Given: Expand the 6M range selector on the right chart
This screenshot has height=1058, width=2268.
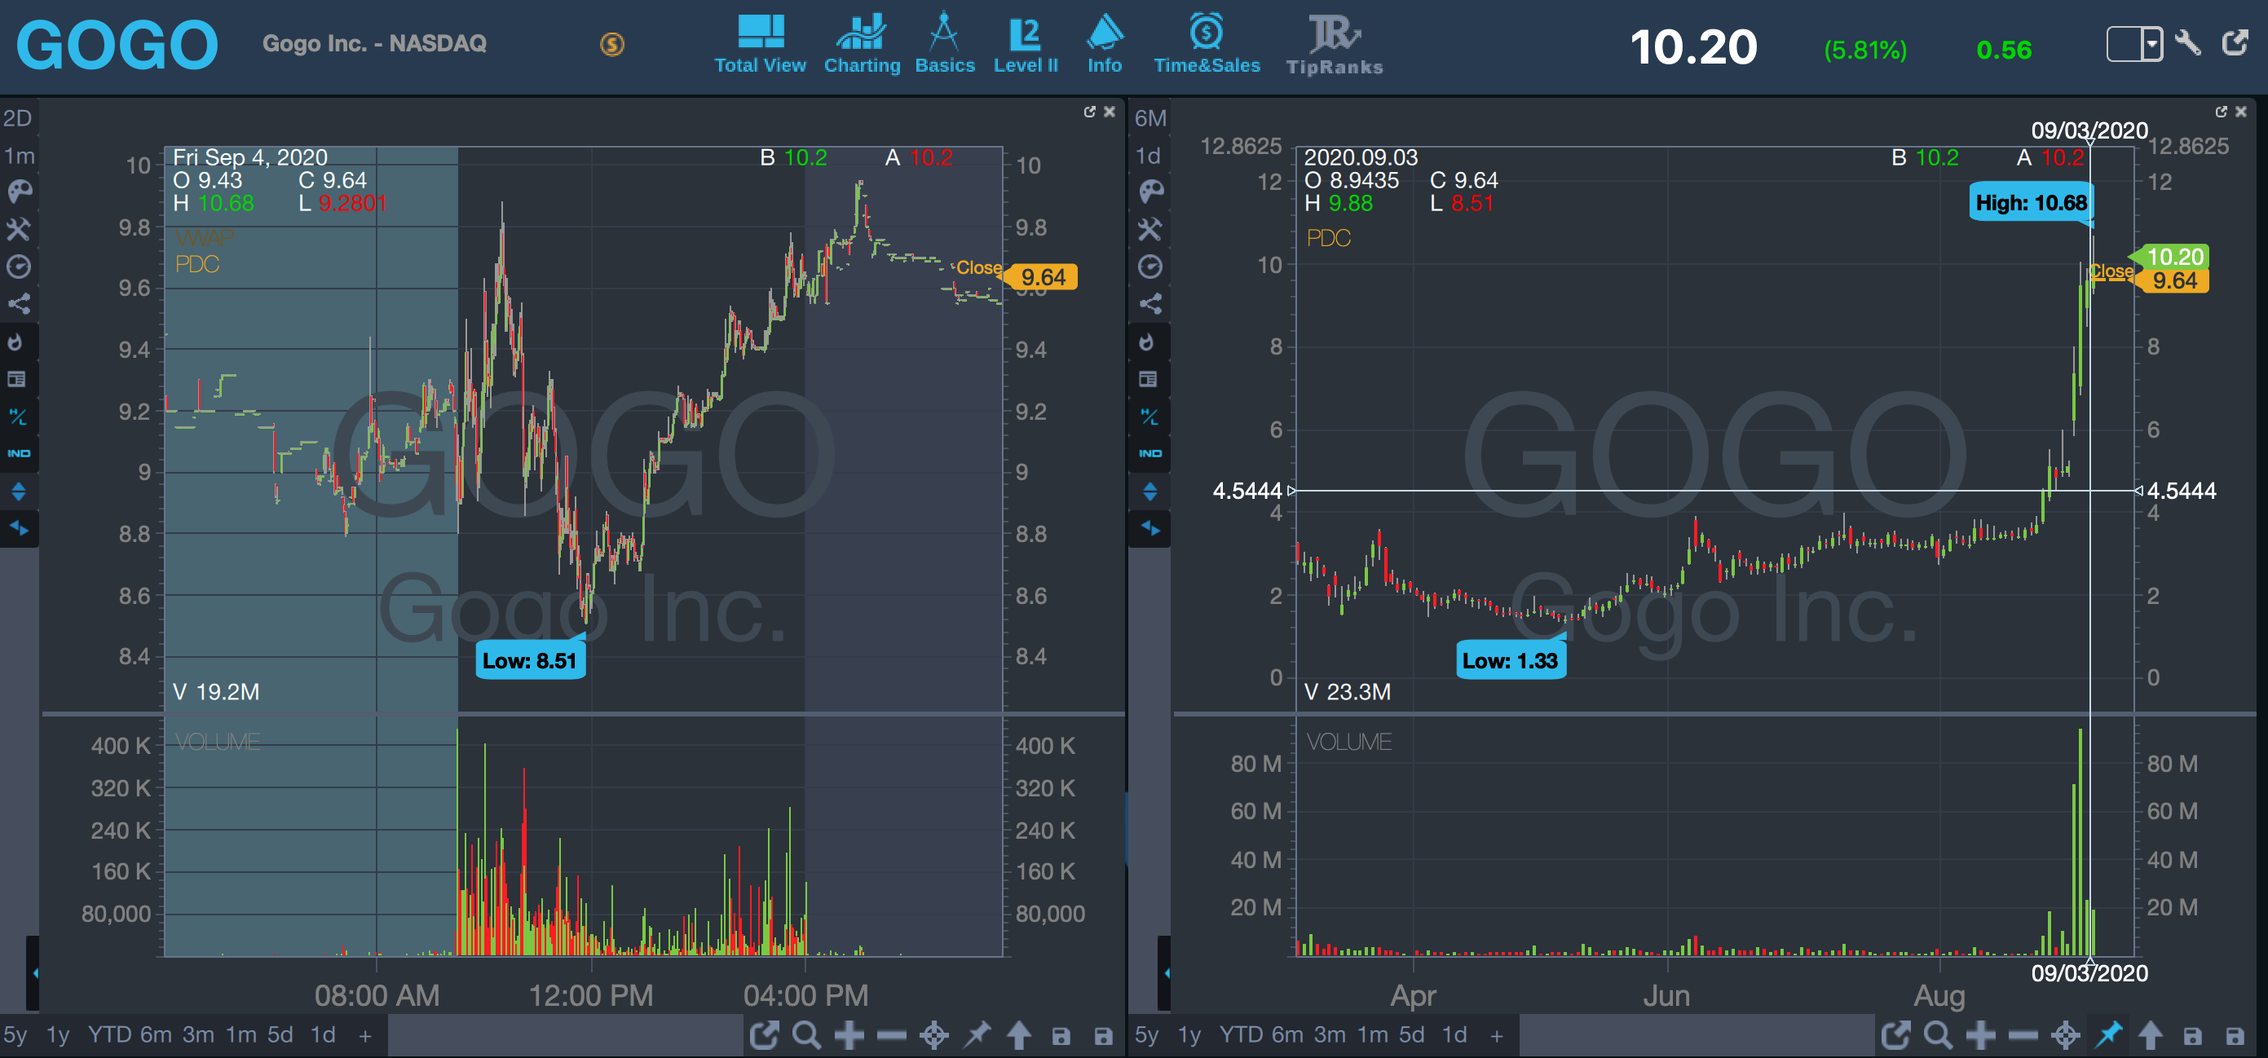Looking at the screenshot, I should click(1149, 118).
